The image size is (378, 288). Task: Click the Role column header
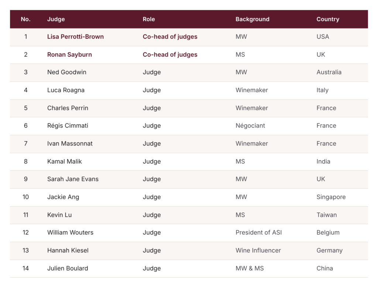149,19
